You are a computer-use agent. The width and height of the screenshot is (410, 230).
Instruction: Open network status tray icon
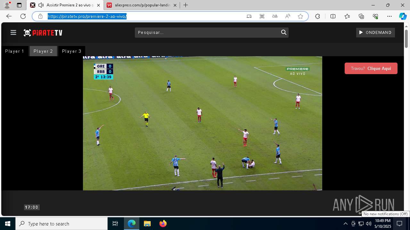tap(361, 224)
